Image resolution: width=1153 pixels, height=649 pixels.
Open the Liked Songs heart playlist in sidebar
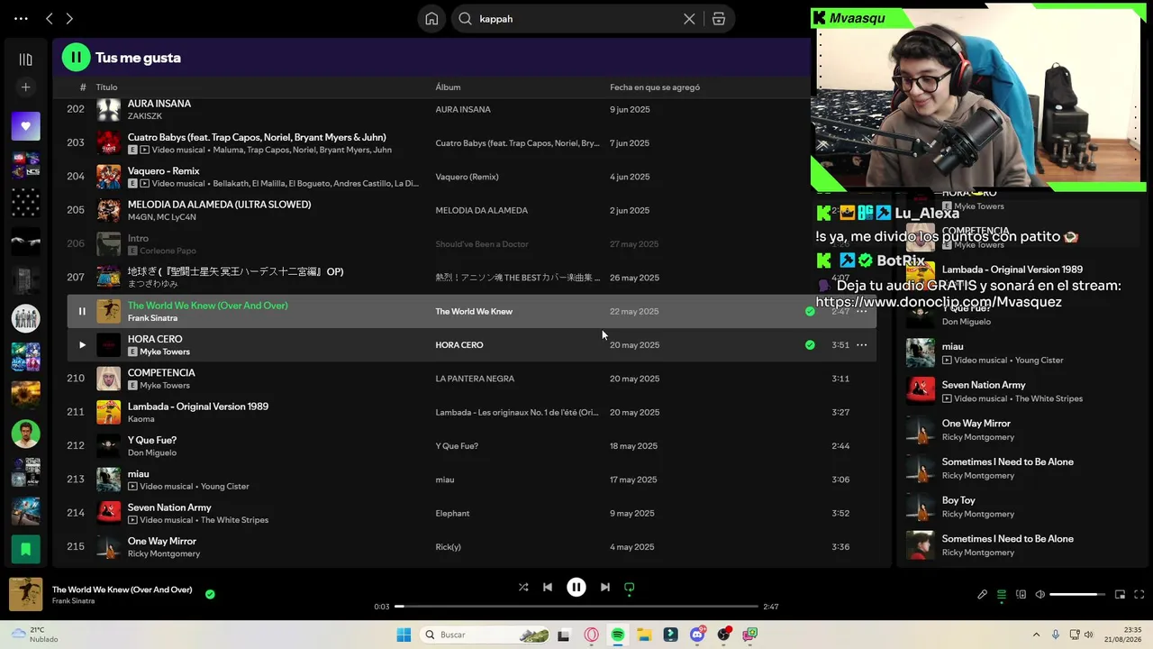25,126
